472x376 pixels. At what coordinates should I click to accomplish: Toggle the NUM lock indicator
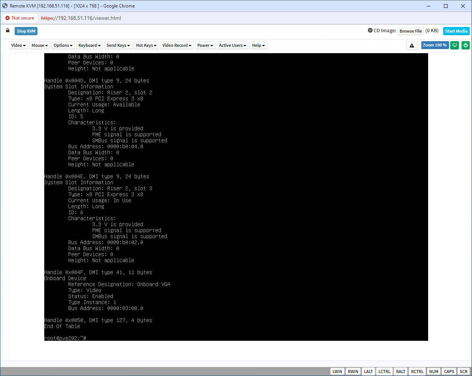[434, 372]
